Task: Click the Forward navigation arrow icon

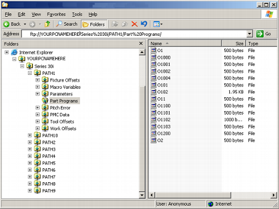Action: (x=32, y=24)
